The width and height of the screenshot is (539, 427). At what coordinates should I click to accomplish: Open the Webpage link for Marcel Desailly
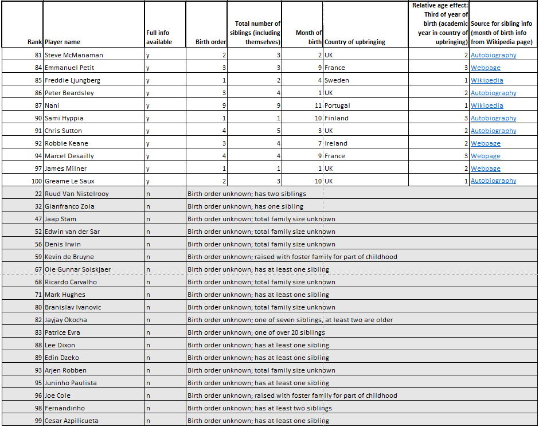486,156
